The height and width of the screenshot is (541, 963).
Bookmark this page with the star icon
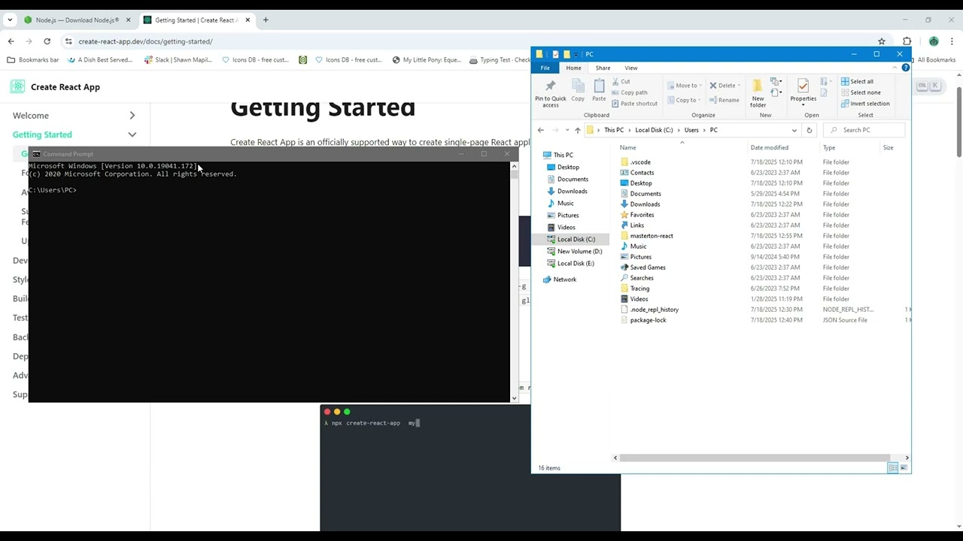(882, 41)
